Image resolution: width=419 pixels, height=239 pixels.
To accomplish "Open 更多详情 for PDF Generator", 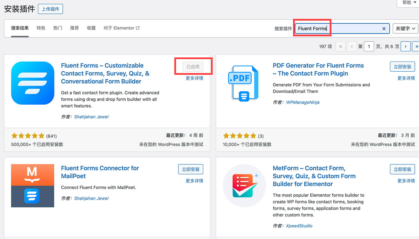I will pyautogui.click(x=406, y=78).
